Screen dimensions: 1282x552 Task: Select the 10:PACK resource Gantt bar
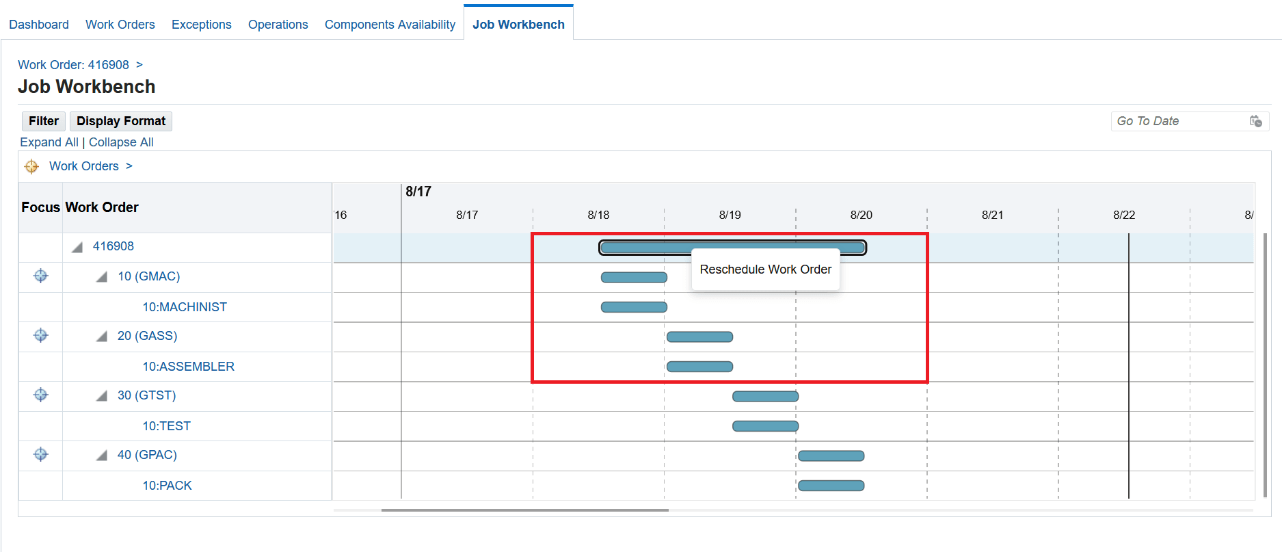[831, 486]
